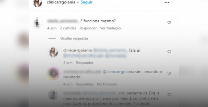Open the three-dot more options menu
This screenshot has height=107, width=208.
(167, 2)
